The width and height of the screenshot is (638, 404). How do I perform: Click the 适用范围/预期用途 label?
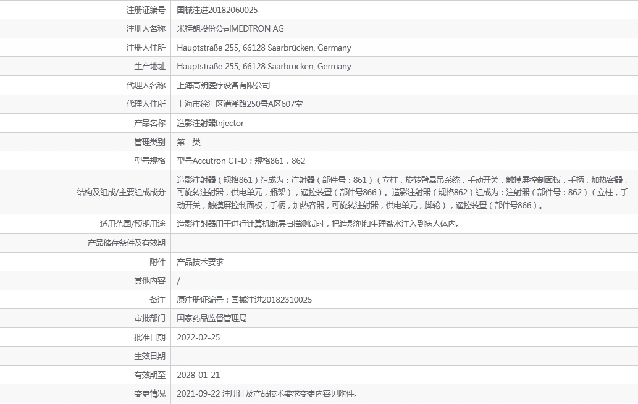pos(133,224)
